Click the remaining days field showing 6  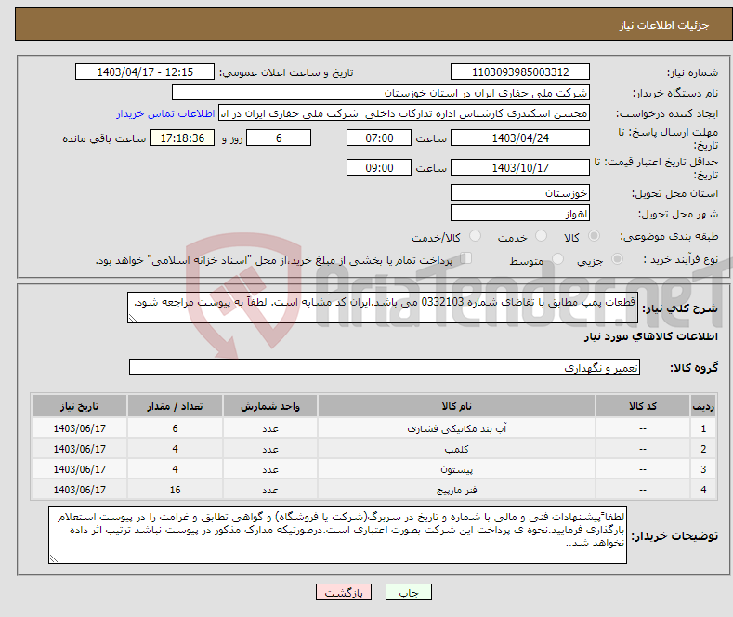click(x=279, y=138)
